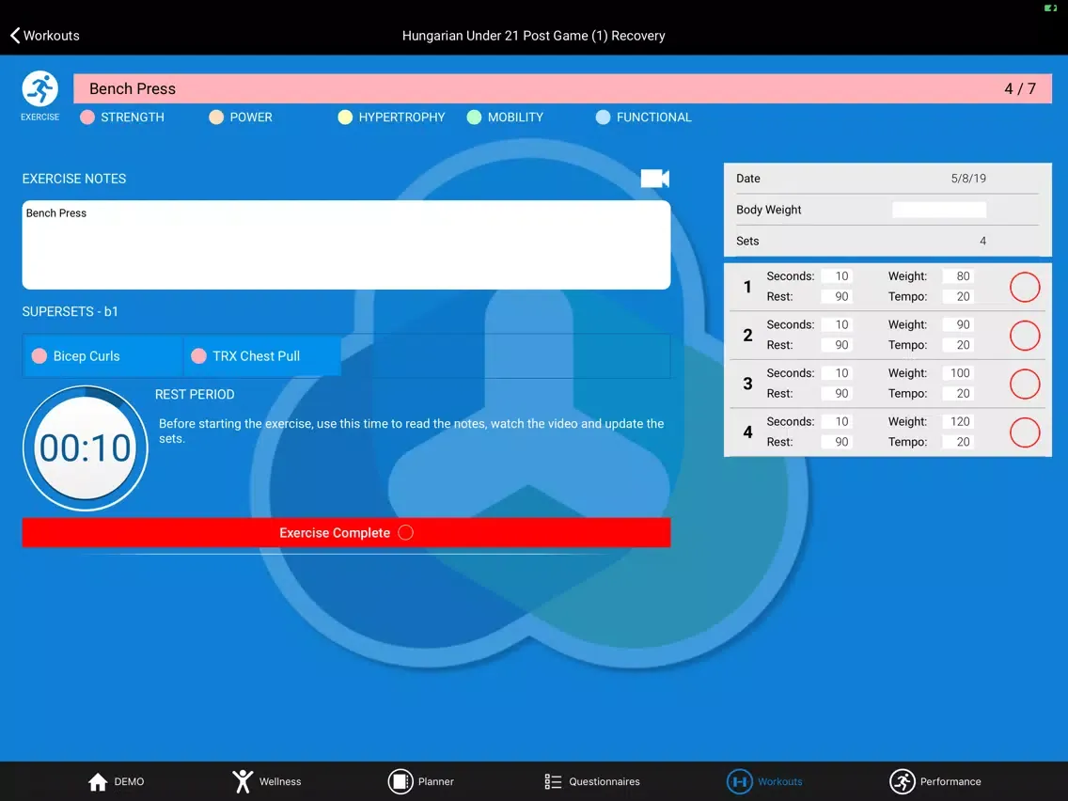Edit set 2 Rest value
This screenshot has width=1068, height=801.
point(837,345)
